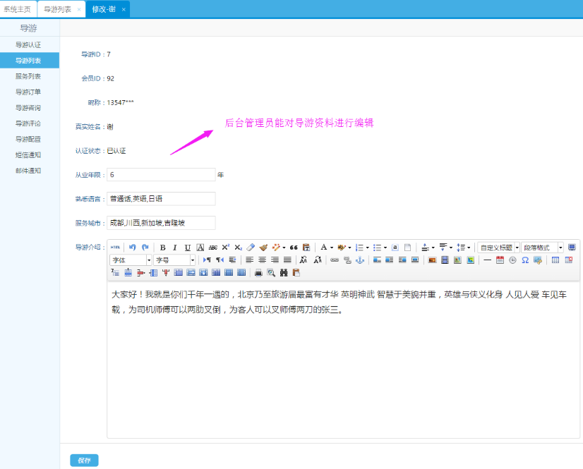Screen dimensions: 583x469
Task: Switch to the 系统主页 tab
Action: (x=16, y=9)
